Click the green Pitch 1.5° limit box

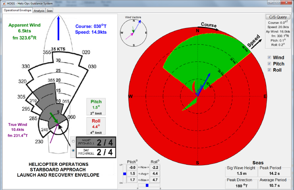pyautogui.click(x=96, y=107)
